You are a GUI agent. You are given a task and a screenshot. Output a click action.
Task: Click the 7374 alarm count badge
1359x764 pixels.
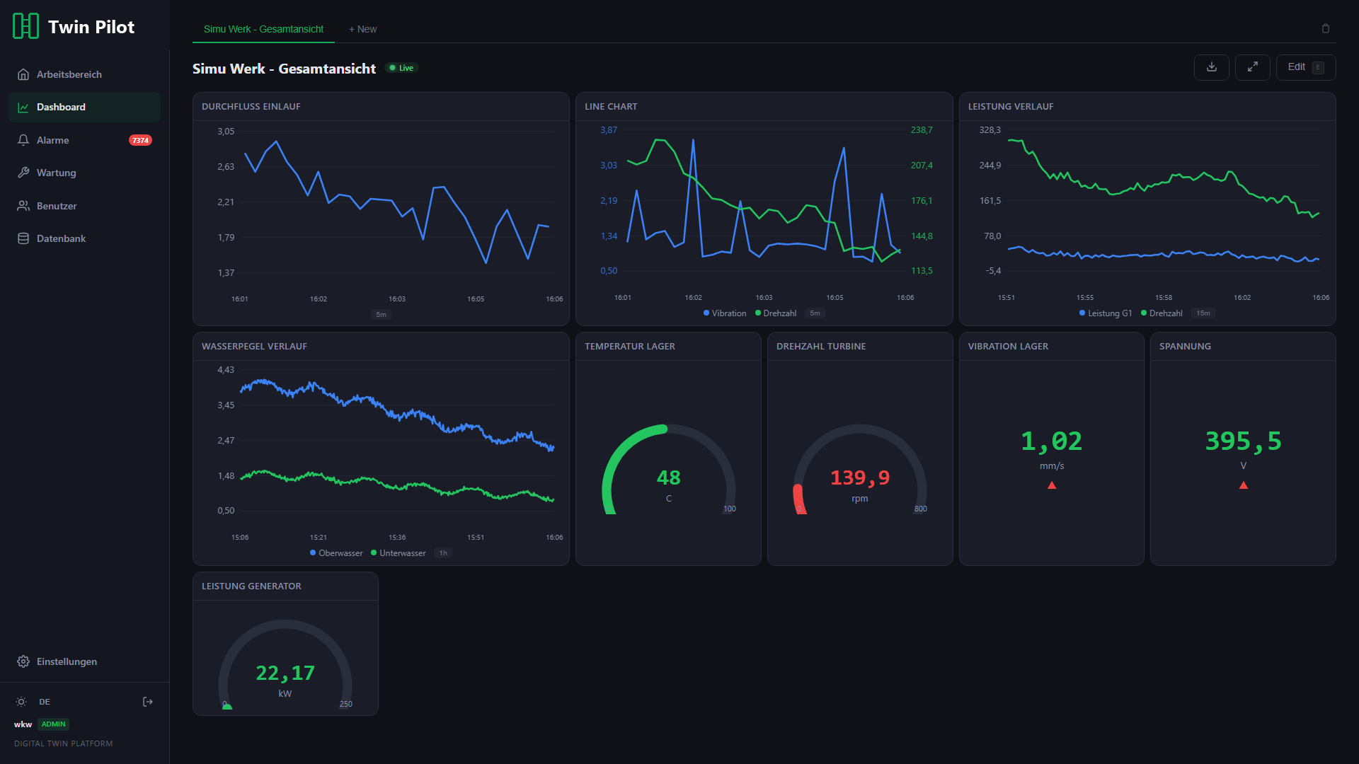point(140,140)
